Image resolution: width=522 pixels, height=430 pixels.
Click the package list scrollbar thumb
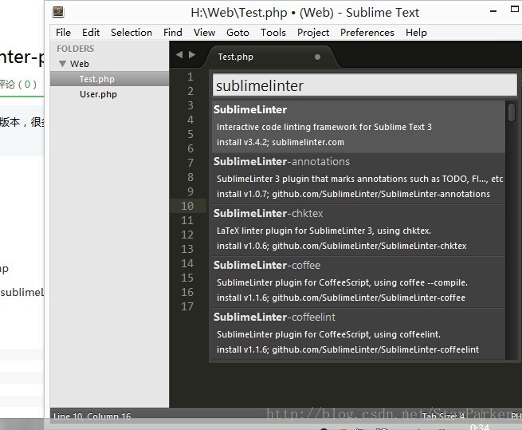(512, 112)
